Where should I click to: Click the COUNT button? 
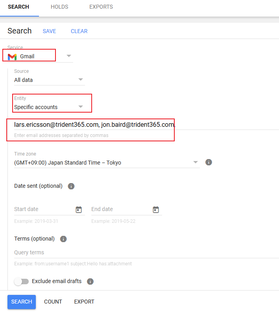pyautogui.click(x=53, y=302)
